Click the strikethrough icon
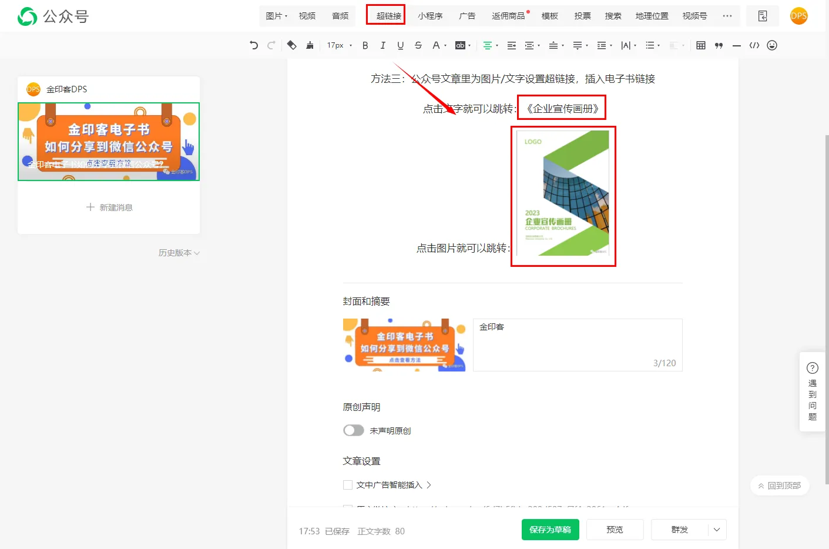Image resolution: width=829 pixels, height=549 pixels. (x=418, y=45)
